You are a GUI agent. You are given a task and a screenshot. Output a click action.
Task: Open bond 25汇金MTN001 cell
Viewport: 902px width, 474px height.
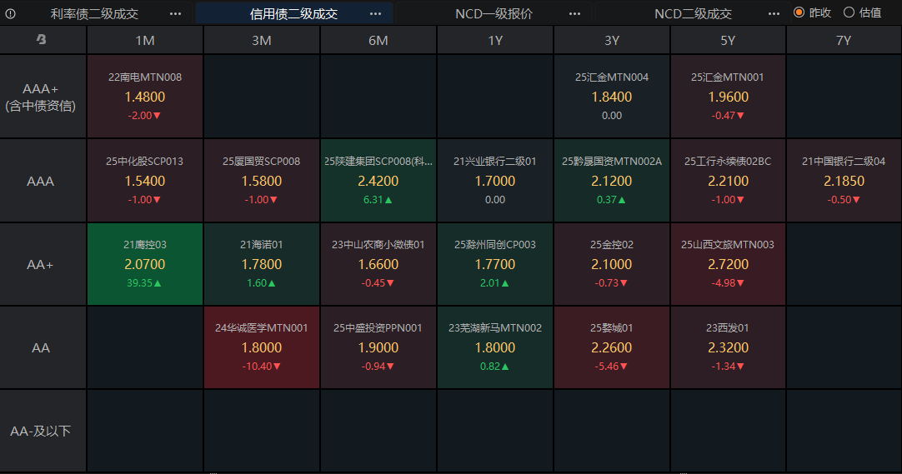(x=729, y=97)
